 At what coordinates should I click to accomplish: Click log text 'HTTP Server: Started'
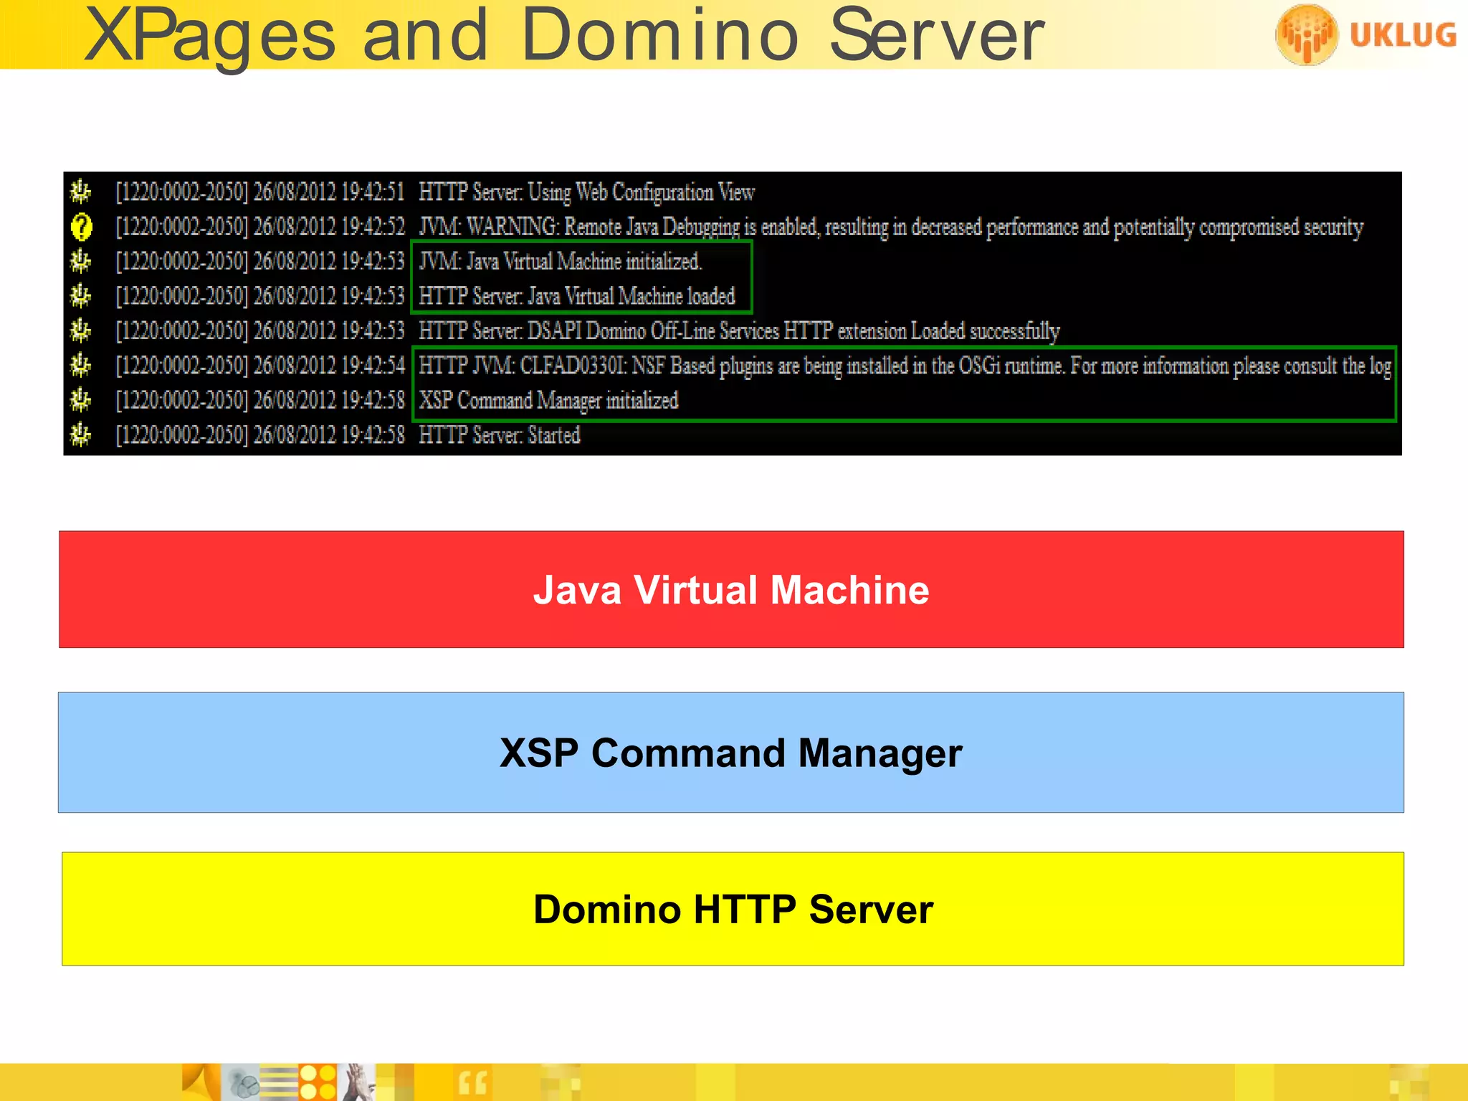click(x=500, y=435)
